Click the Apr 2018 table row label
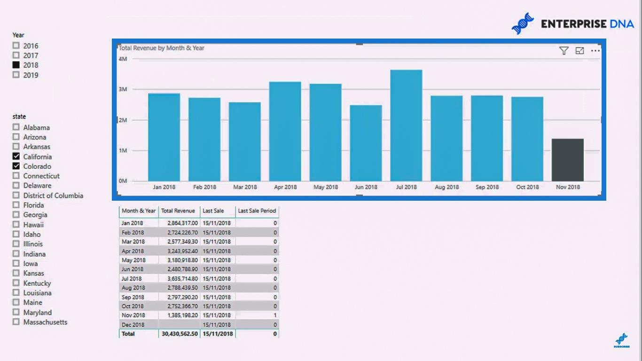This screenshot has width=642, height=361. (x=133, y=251)
